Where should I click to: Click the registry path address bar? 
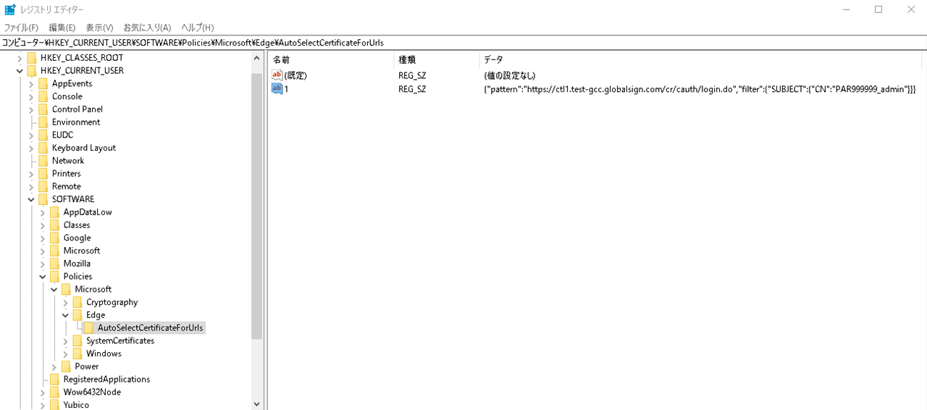tap(463, 42)
